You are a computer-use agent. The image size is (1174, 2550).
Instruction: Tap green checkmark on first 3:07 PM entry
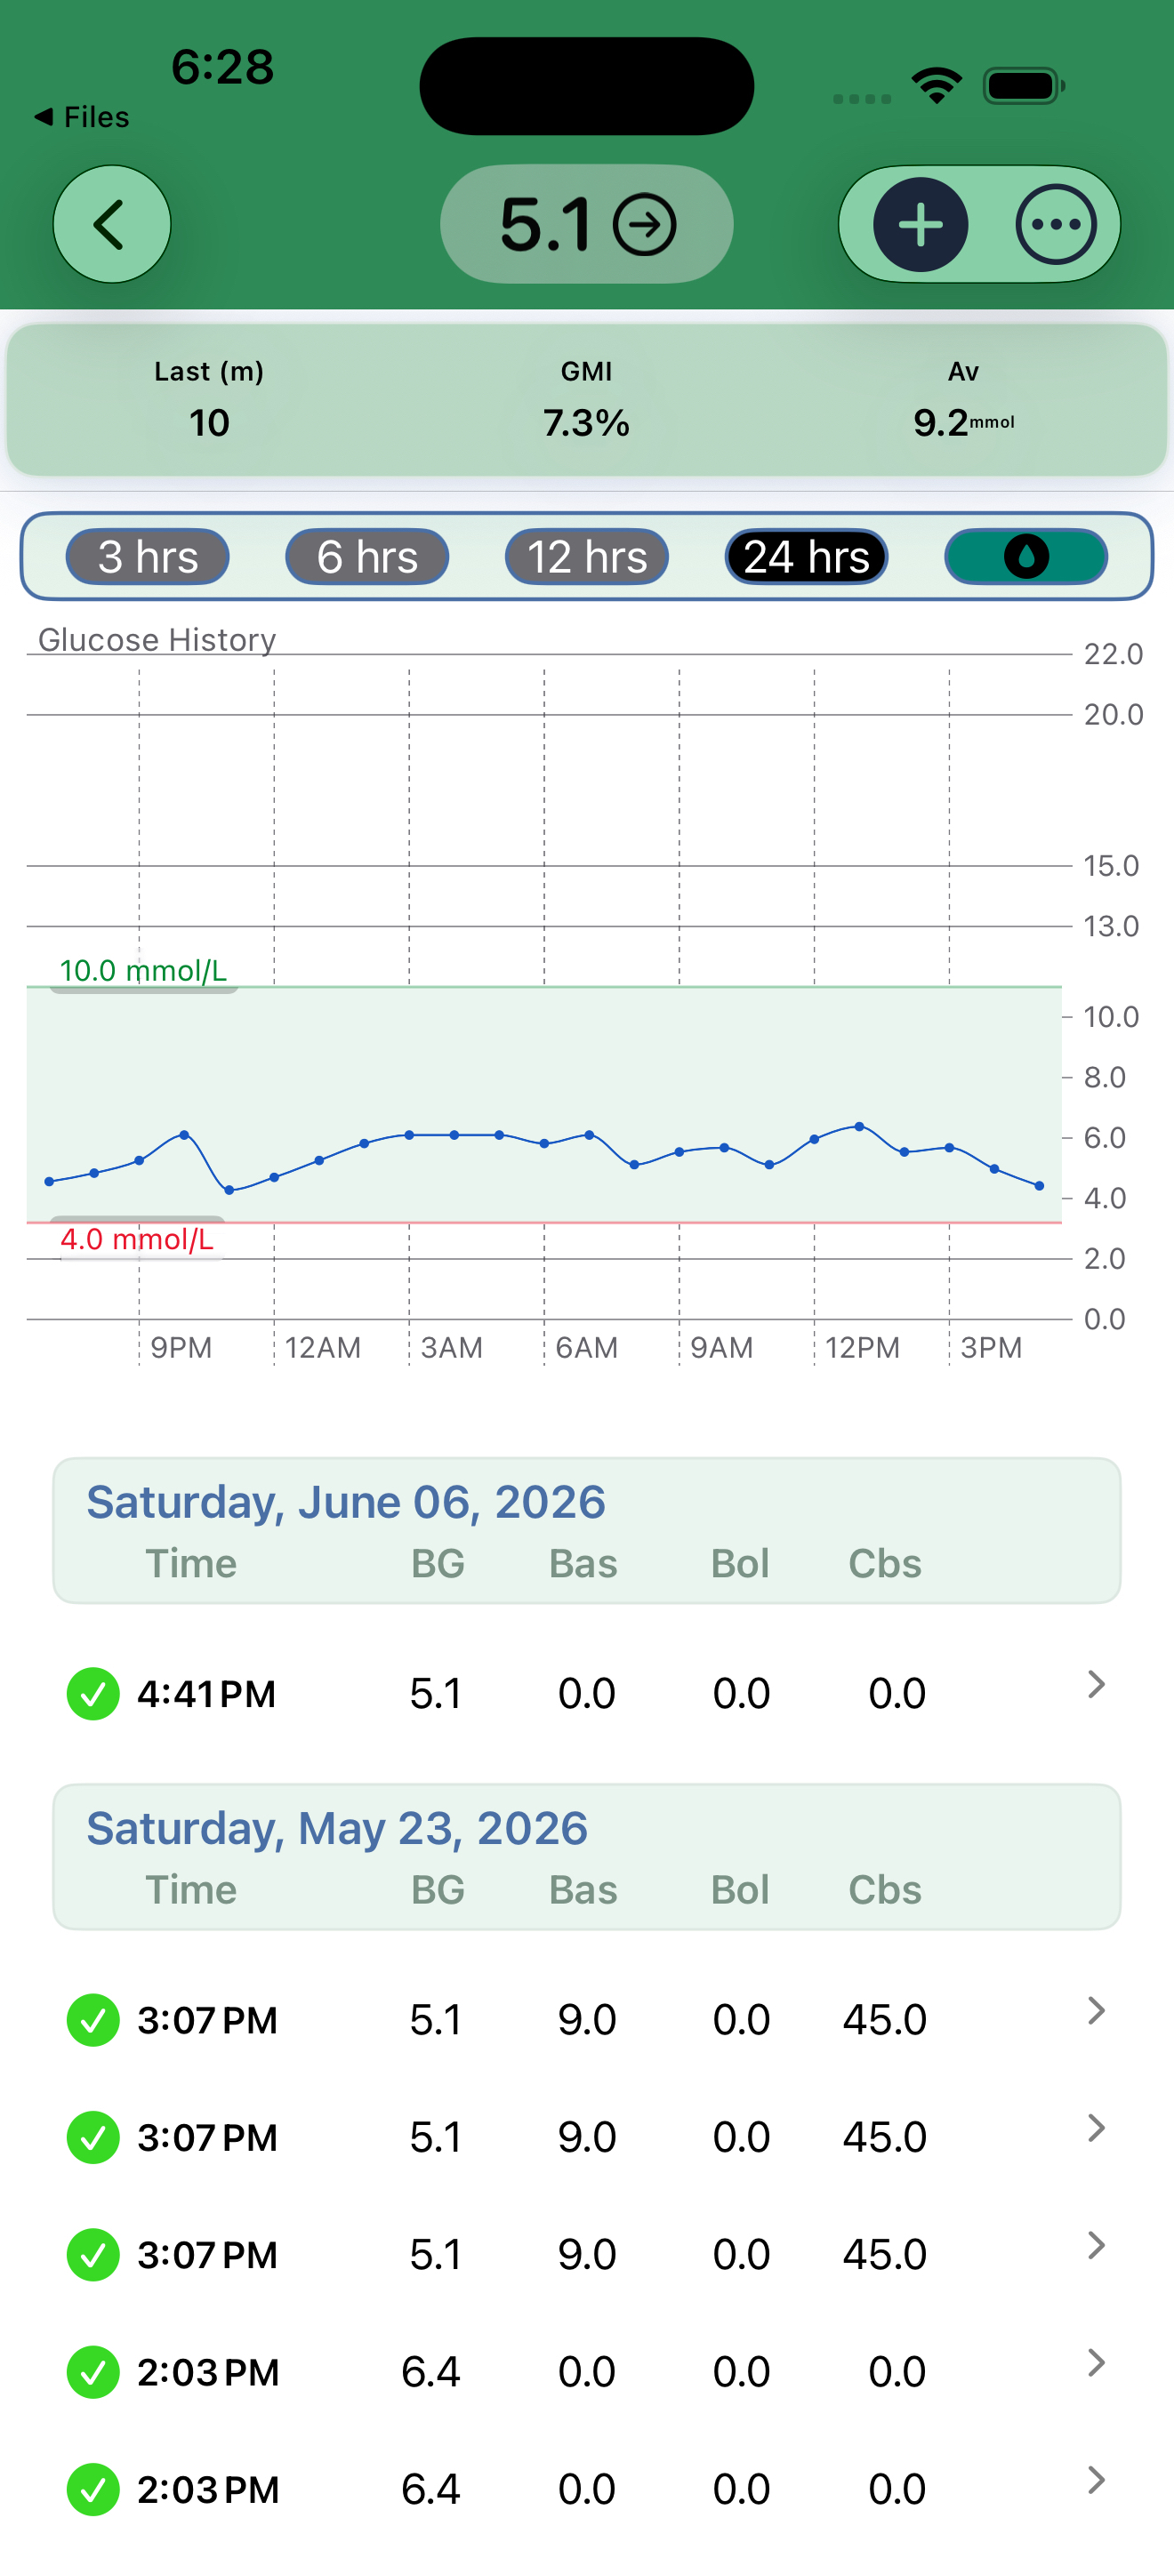point(93,2019)
